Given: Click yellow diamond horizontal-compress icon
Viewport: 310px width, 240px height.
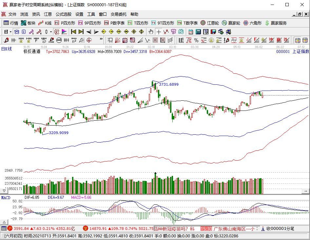Looking at the screenshot, I should pos(126,32).
